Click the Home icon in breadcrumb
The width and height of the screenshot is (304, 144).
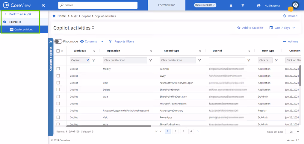click(54, 16)
